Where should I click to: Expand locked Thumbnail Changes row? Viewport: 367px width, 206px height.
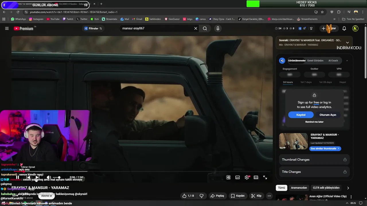tap(314, 160)
